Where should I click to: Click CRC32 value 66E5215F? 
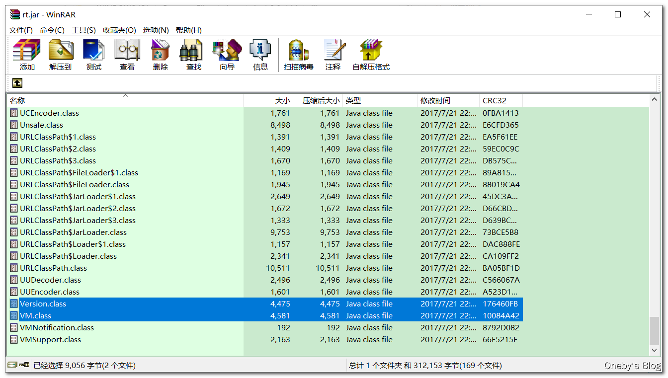click(x=500, y=340)
